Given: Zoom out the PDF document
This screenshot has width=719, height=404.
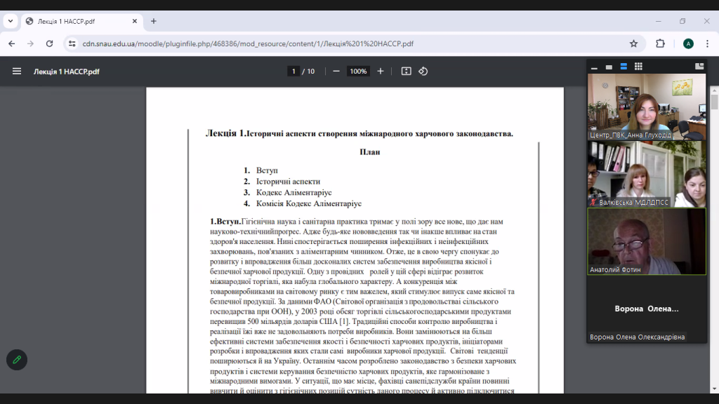Looking at the screenshot, I should pos(336,71).
